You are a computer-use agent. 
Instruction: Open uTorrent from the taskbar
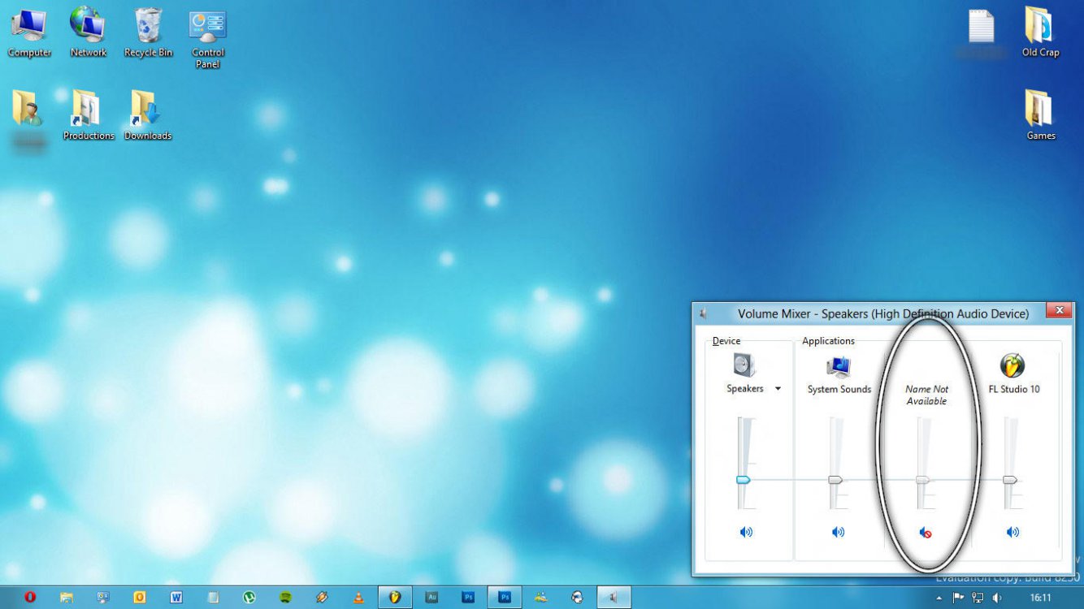click(x=249, y=597)
